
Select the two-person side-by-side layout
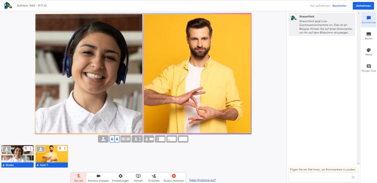pos(114,139)
